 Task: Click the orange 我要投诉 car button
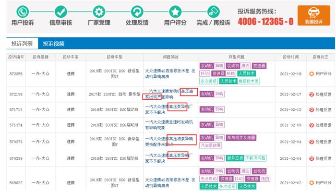[314, 15]
